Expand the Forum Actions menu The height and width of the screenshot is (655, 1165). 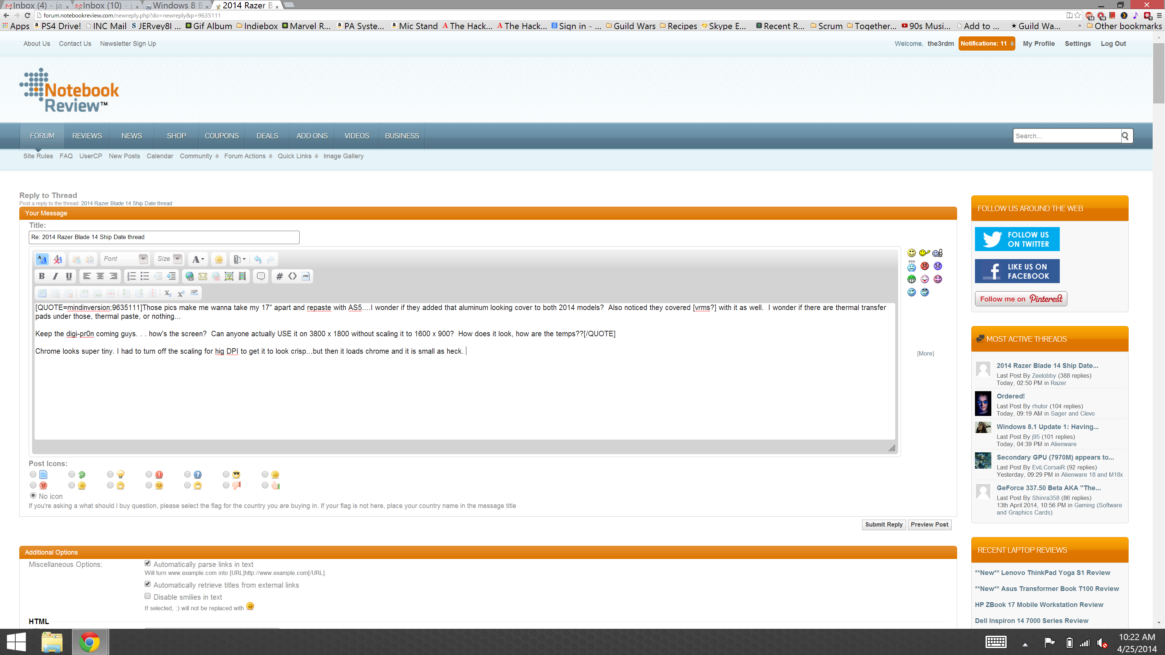pyautogui.click(x=248, y=156)
